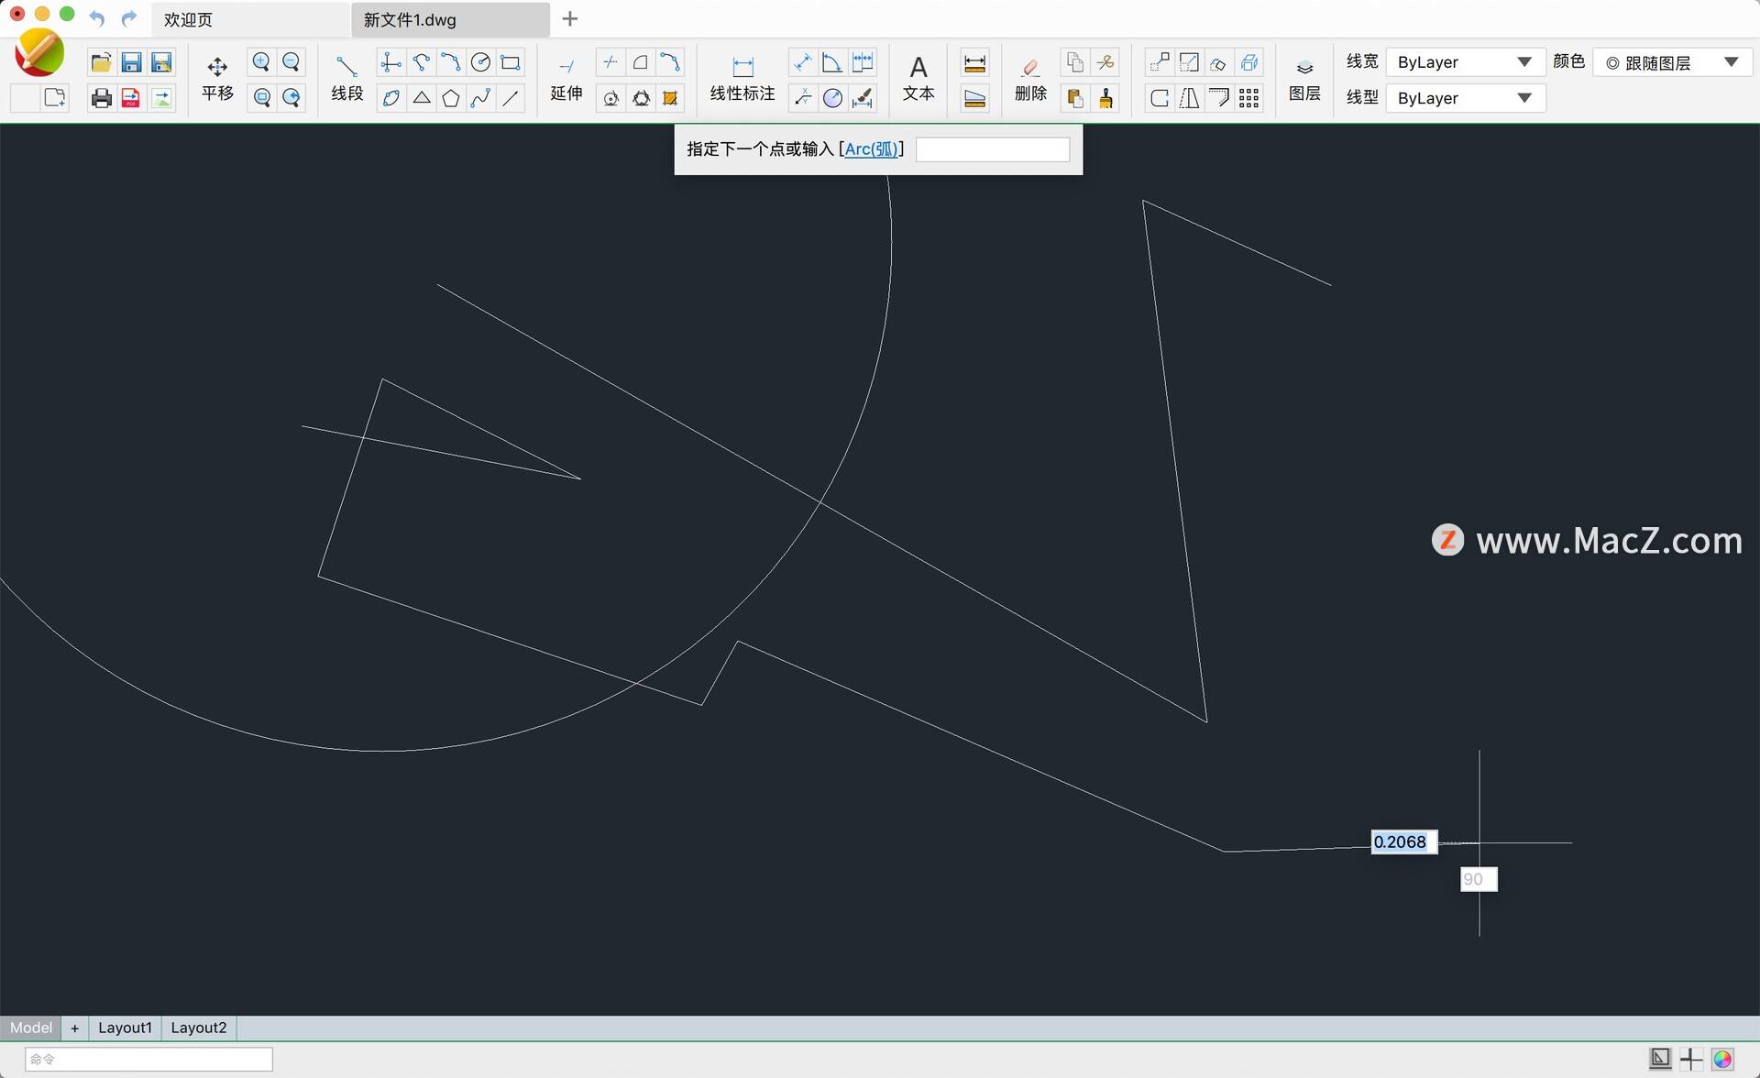Select the angular dimension tool
This screenshot has width=1760, height=1078.
831,62
